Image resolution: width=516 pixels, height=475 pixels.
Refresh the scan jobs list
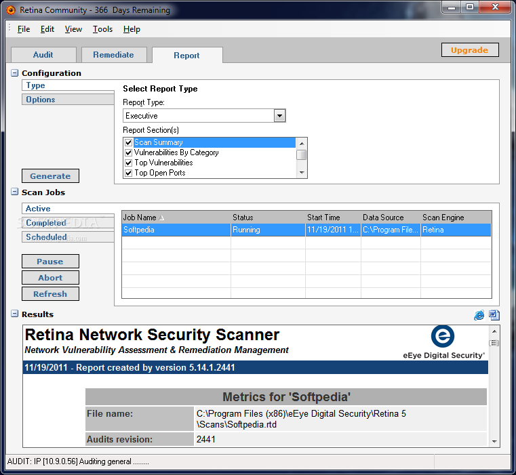tap(50, 294)
